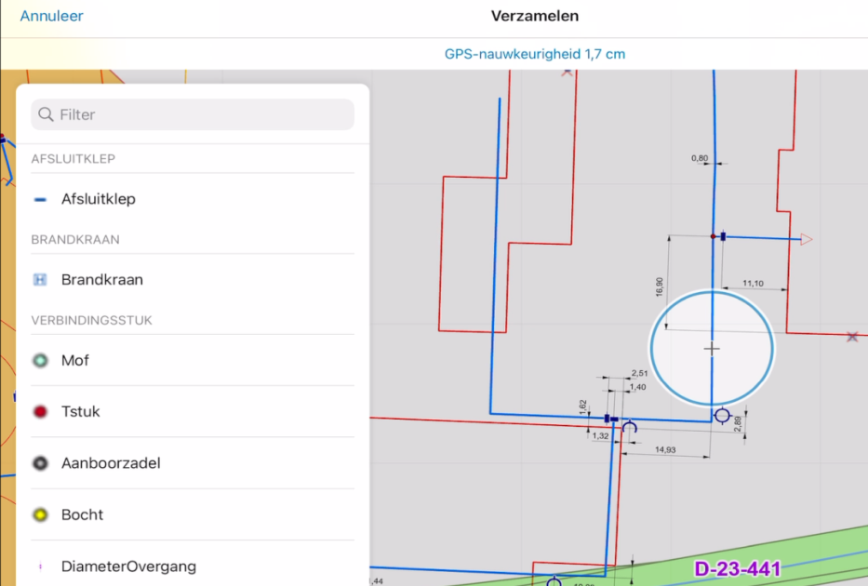Tap the D-23-441 map label
The width and height of the screenshot is (868, 586).
(737, 568)
